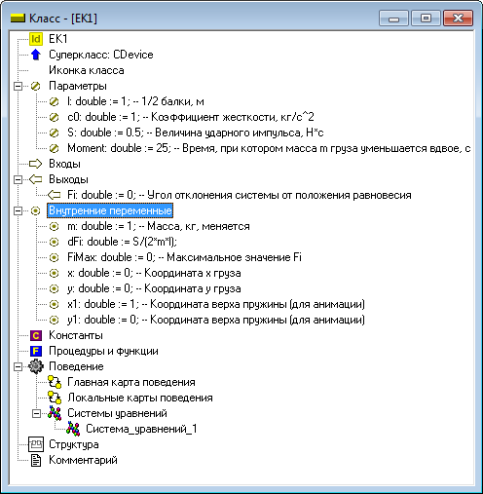Screen dimensions: 483x494
Task: Click the variable icon beside m: double
Action: pyautogui.click(x=54, y=226)
